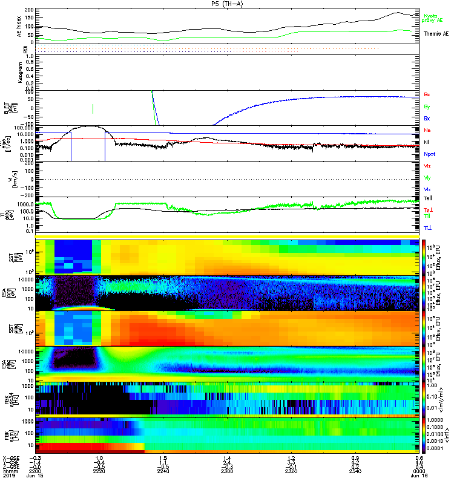Click the B FIT GSE [nT] axis label

(x=10, y=108)
